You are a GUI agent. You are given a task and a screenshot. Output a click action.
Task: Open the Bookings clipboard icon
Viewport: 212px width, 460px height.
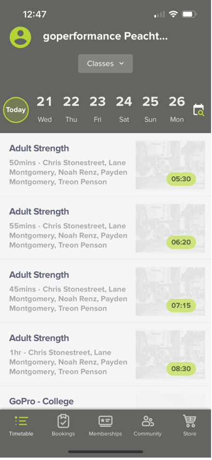tap(63, 421)
